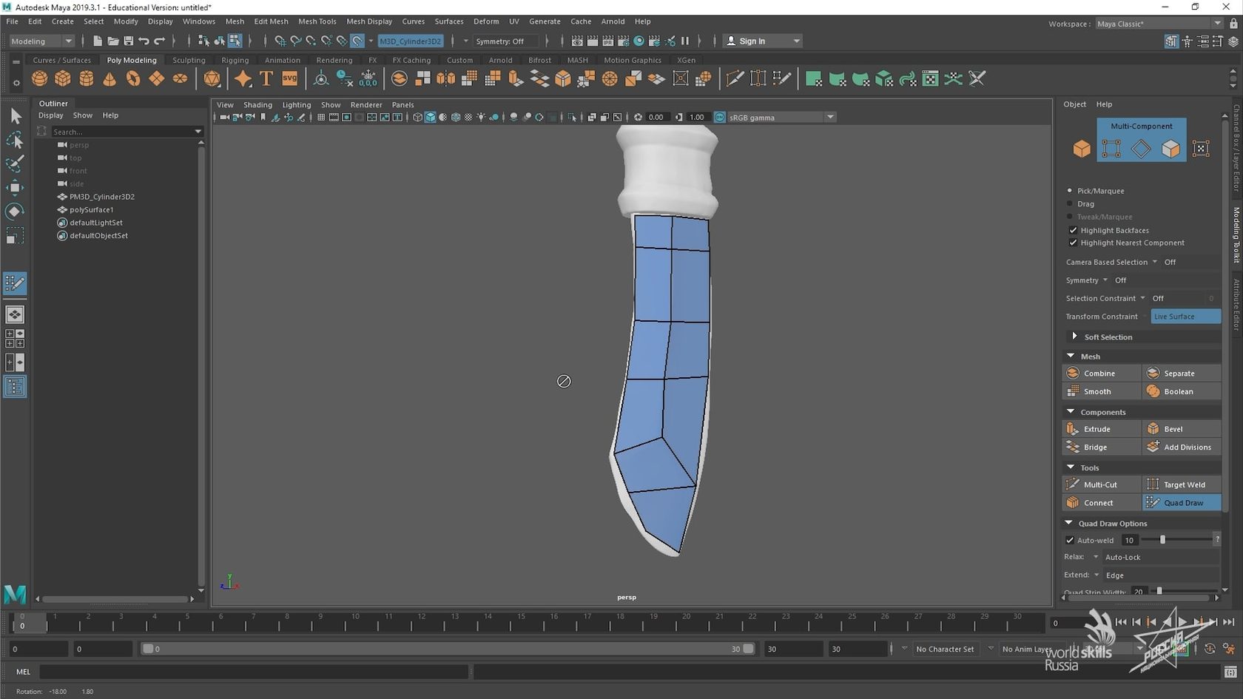Click the SVG shelf icon
Viewport: 1243px width, 699px height.
tap(289, 78)
